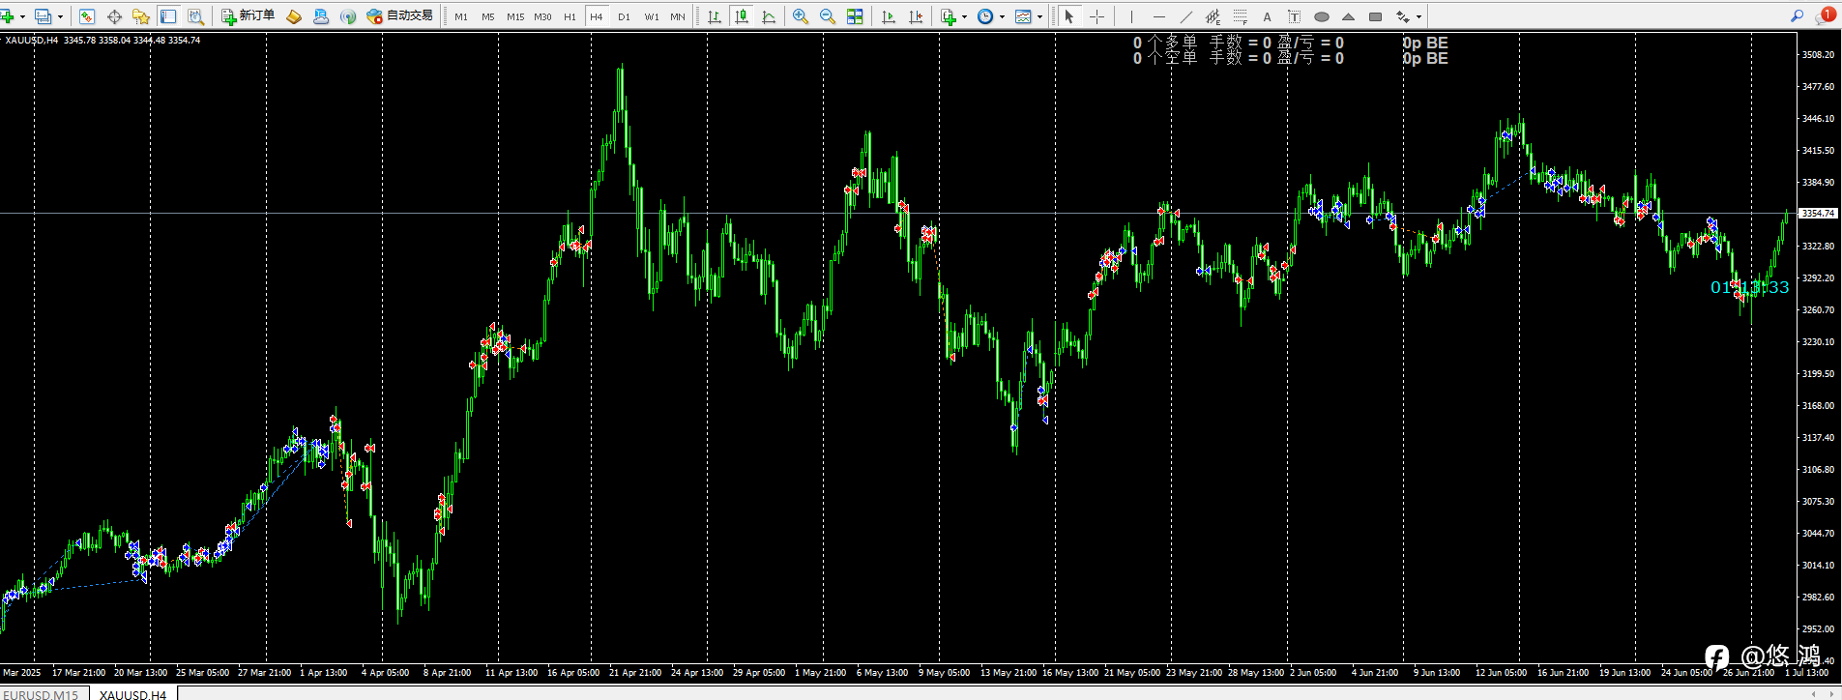Click the 新订单 new order button
Image resolution: width=1842 pixels, height=700 pixels.
click(x=248, y=16)
